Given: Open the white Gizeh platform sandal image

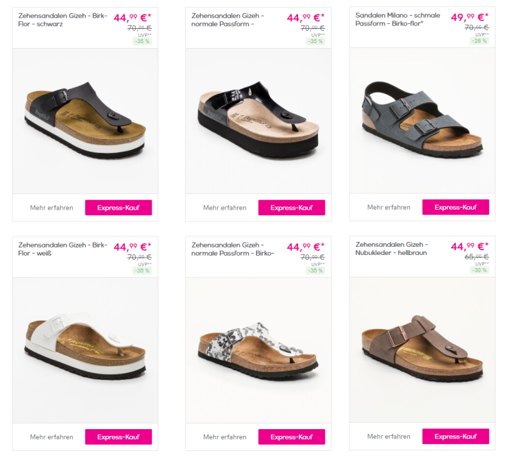Looking at the screenshot, I should [85, 350].
